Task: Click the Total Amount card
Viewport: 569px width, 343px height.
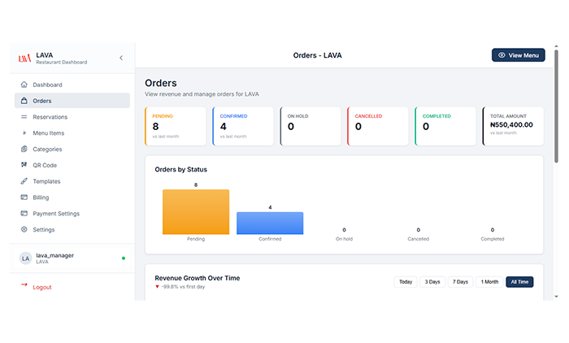Action: (513, 126)
